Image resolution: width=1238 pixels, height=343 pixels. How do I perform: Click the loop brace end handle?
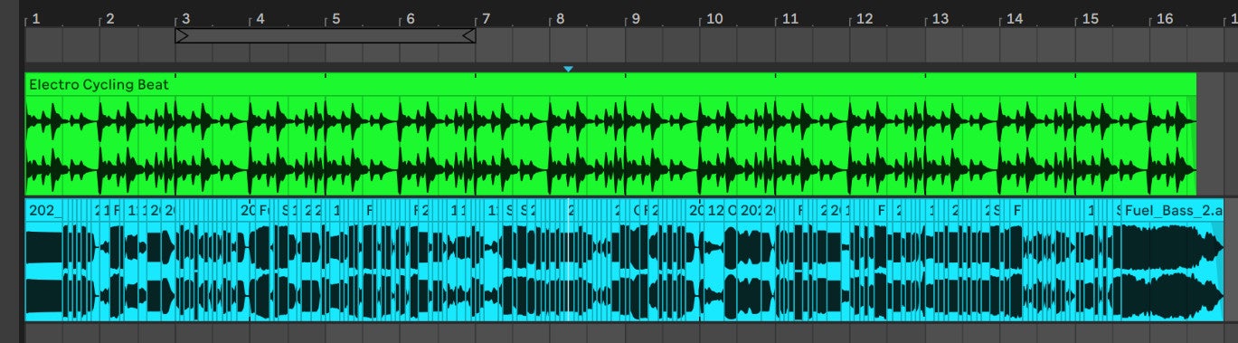468,35
